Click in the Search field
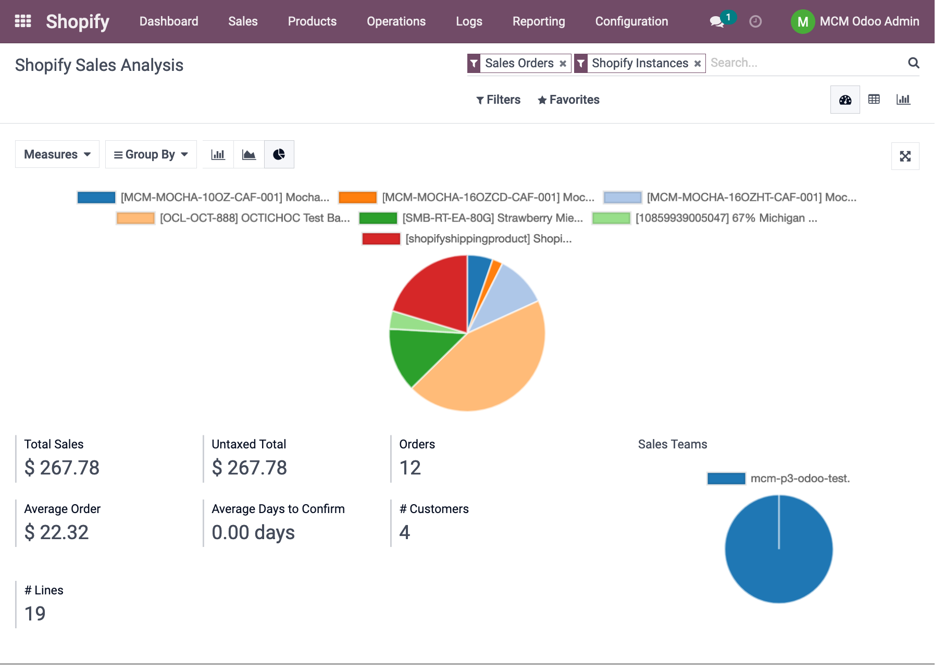The height and width of the screenshot is (670, 944). pyautogui.click(x=806, y=63)
